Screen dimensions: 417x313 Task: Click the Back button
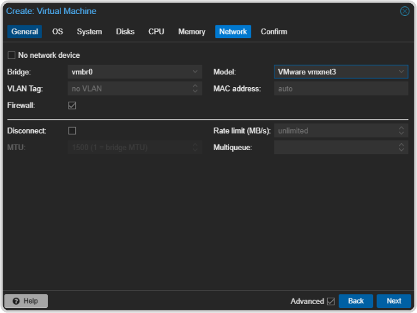click(355, 301)
